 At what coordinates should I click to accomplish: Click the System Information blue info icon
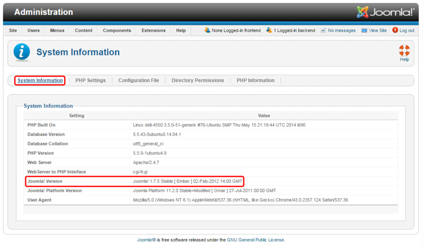click(x=21, y=52)
